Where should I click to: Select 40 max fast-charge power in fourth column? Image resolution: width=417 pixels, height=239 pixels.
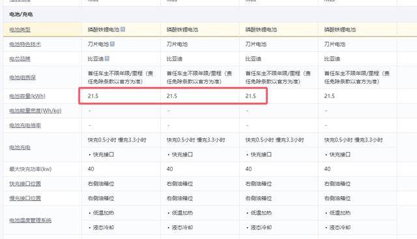(x=327, y=169)
